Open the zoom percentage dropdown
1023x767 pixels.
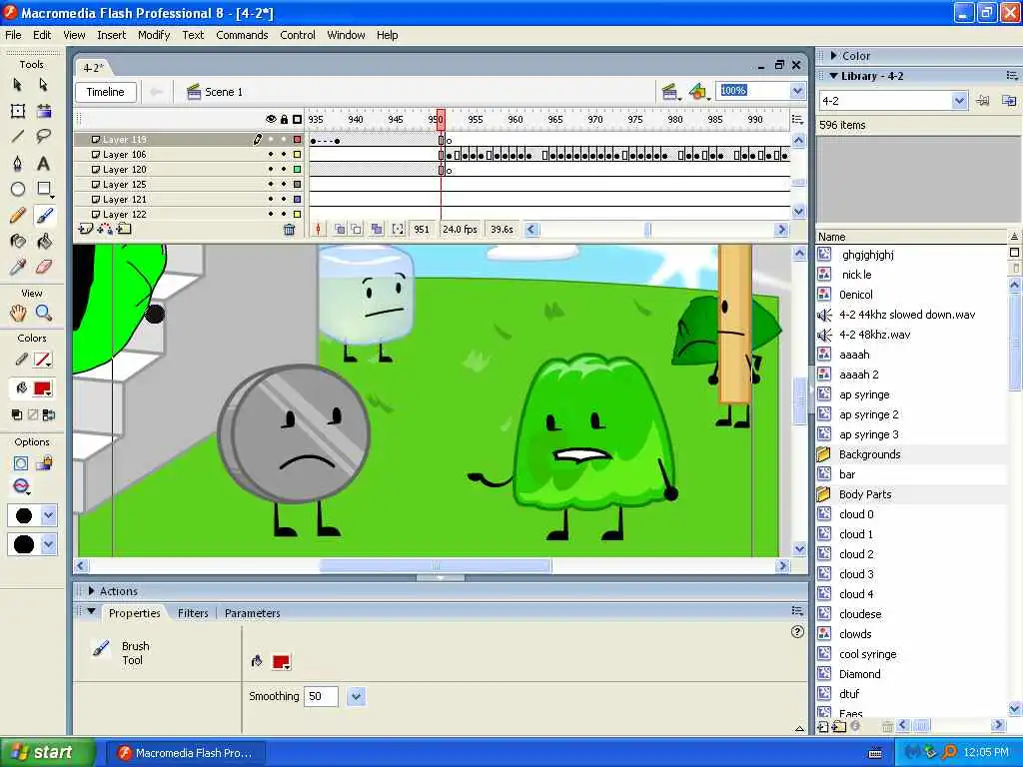click(797, 91)
